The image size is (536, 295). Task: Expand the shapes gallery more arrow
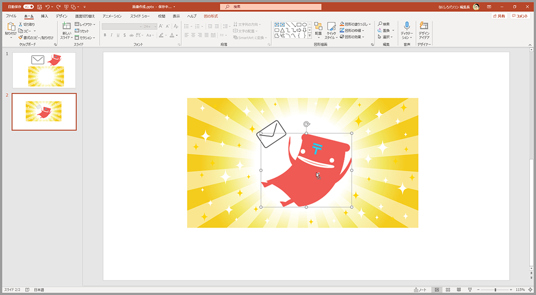point(310,35)
